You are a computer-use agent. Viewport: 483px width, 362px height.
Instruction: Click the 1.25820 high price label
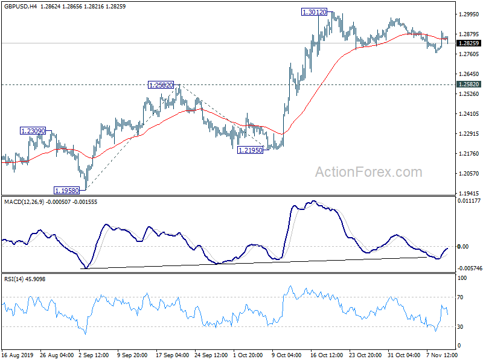pos(161,85)
